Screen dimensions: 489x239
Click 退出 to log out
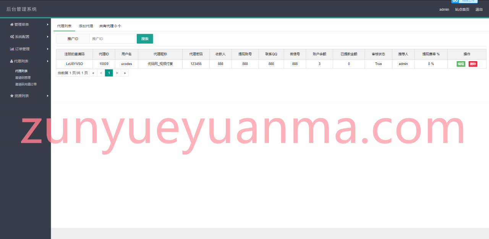point(479,10)
